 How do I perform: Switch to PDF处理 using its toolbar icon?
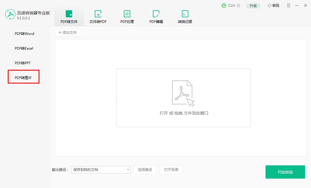pos(127,14)
